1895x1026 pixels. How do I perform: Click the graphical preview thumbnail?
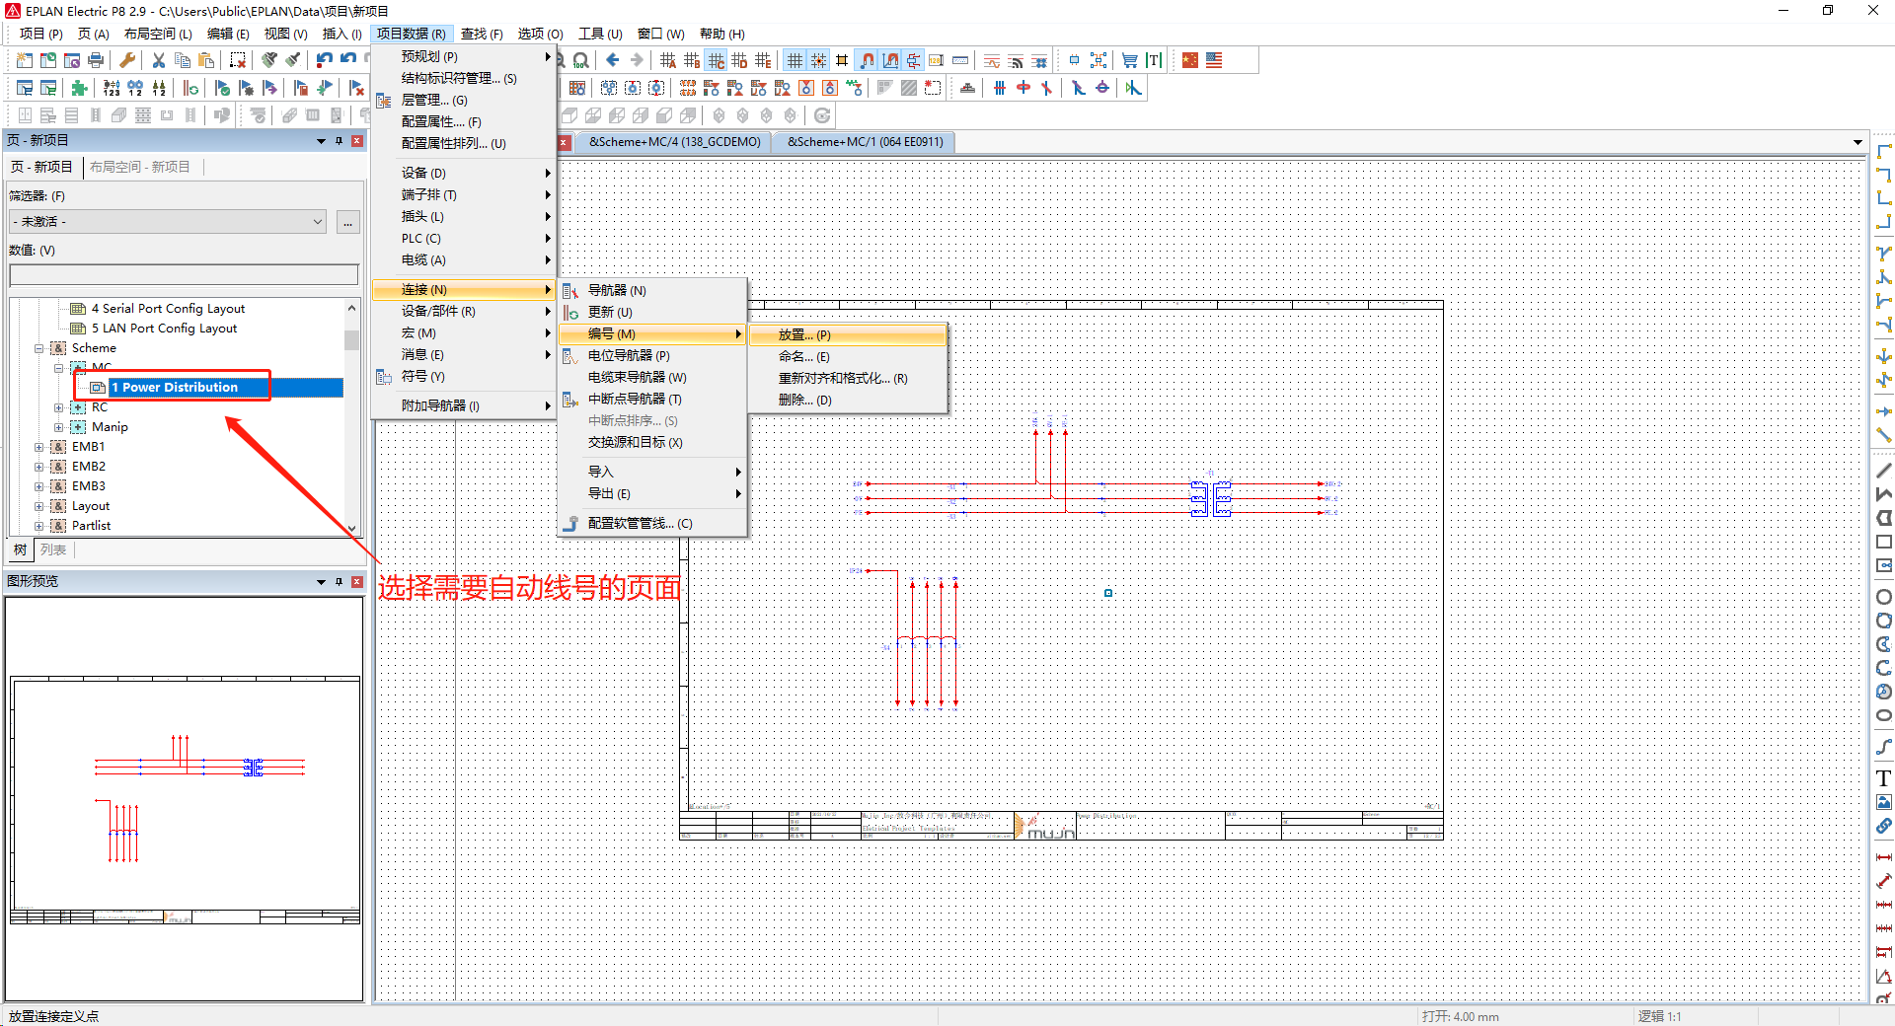[185, 800]
